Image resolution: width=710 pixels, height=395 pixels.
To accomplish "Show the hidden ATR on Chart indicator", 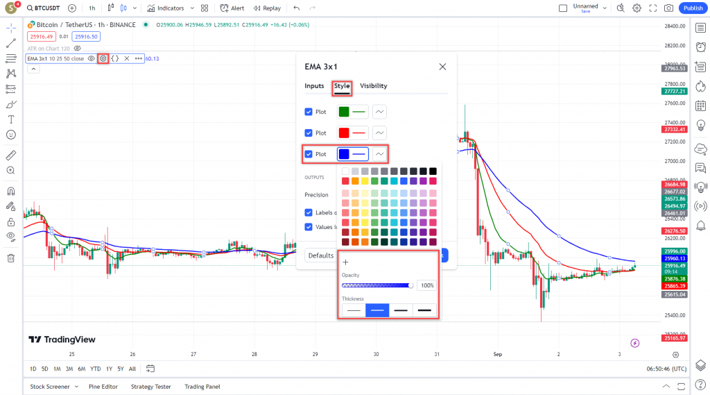I will click(x=78, y=49).
